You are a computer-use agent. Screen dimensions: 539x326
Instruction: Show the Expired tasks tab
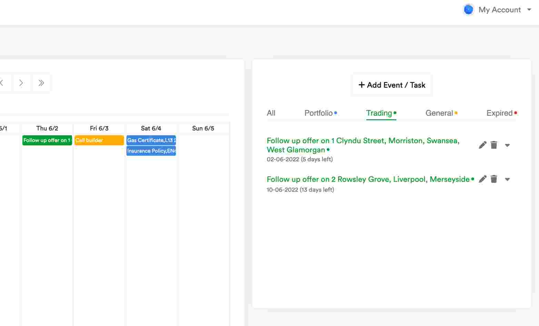[x=499, y=113]
